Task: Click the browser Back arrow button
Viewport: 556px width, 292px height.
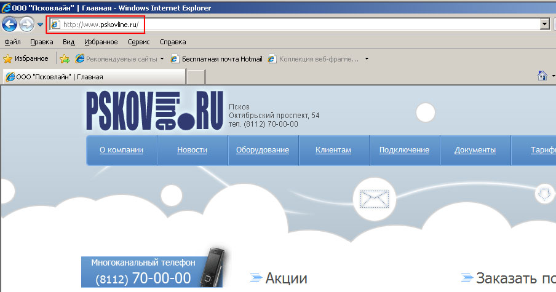Action: click(x=10, y=25)
